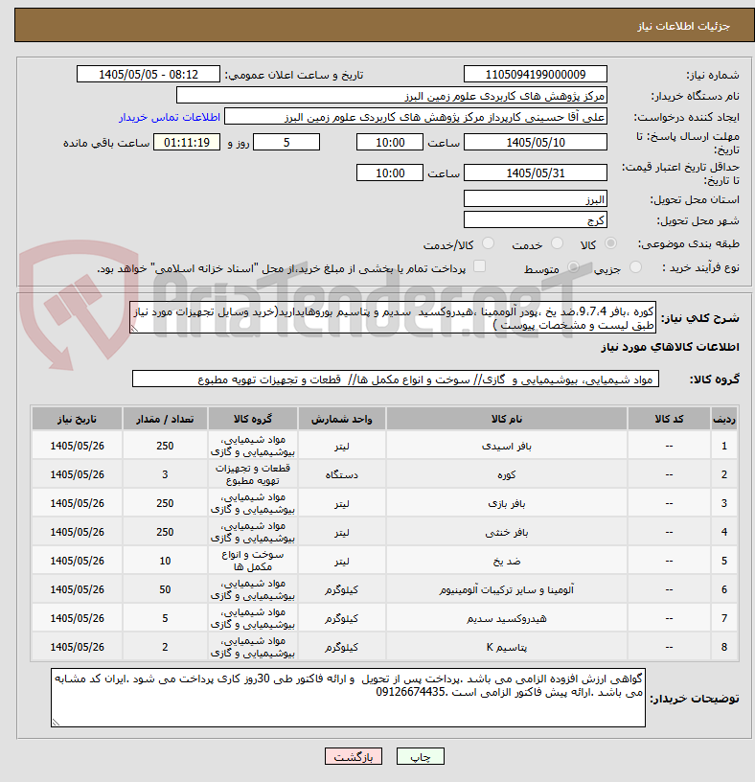755x782 pixels.
Task: Select آلومینا و سایر ترکیبات آلومینیوم cell
Action: pos(507,590)
